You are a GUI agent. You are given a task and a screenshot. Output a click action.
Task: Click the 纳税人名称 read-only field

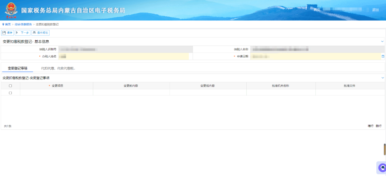[x=317, y=49]
